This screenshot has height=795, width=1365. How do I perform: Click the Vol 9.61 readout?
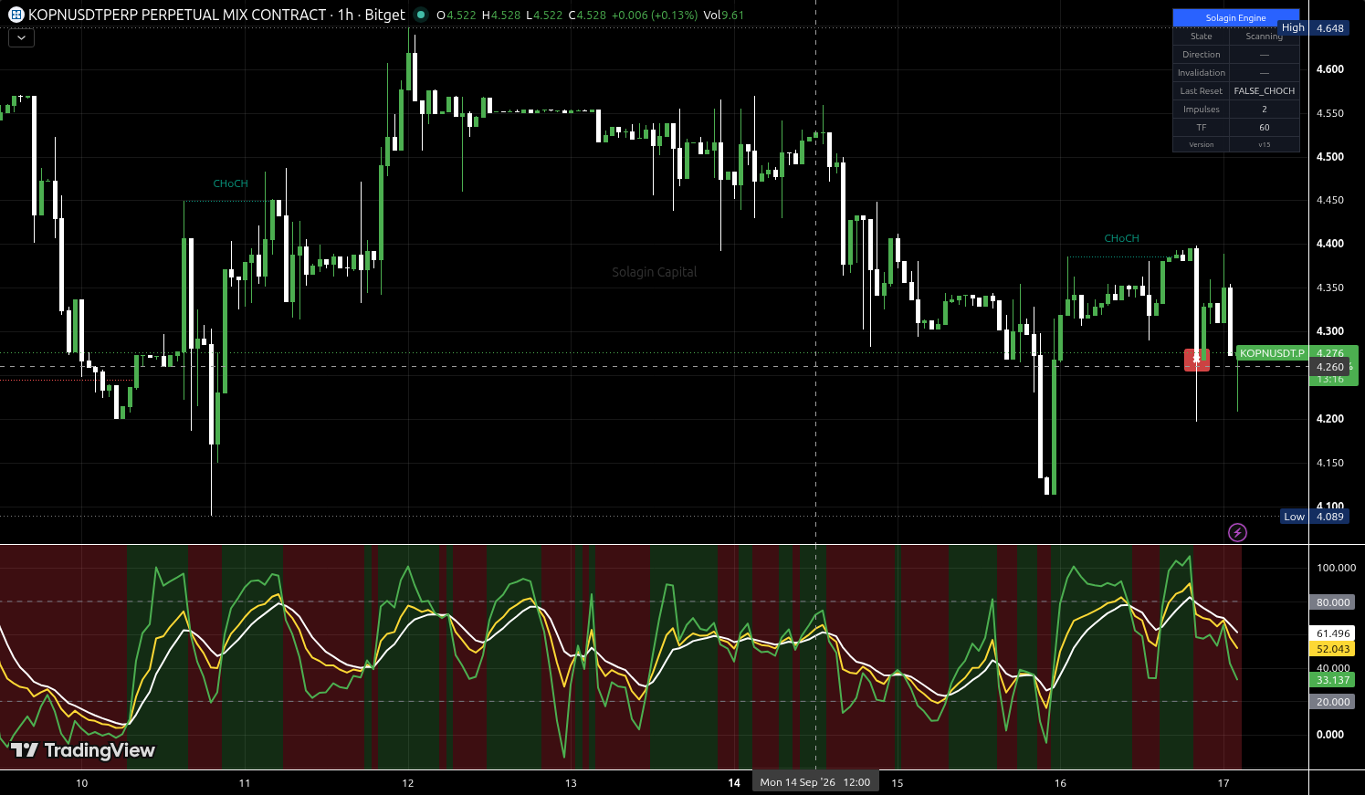click(x=723, y=15)
